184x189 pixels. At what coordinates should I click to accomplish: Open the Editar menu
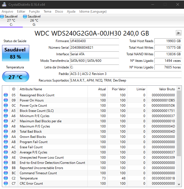click(x=21, y=11)
